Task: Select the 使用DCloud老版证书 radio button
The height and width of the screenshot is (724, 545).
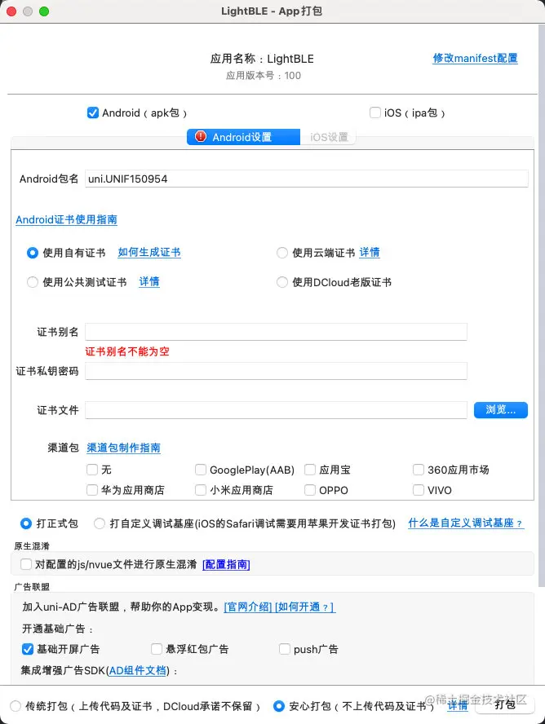Action: tap(281, 282)
